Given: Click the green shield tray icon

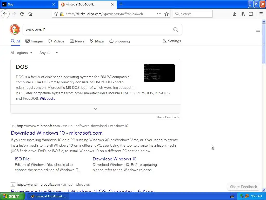Looking at the screenshot, I should point(242,196).
